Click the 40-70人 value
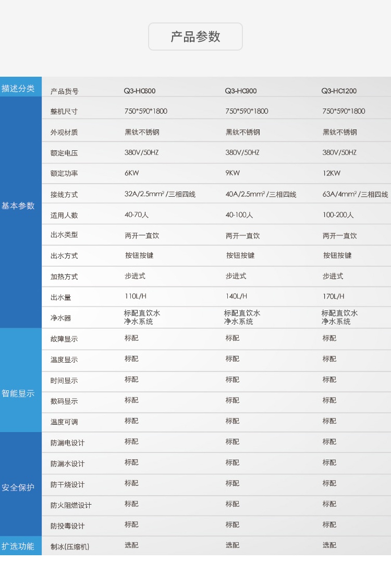The height and width of the screenshot is (562, 391). pos(137,215)
